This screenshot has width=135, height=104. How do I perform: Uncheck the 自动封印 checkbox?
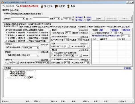coord(80,30)
